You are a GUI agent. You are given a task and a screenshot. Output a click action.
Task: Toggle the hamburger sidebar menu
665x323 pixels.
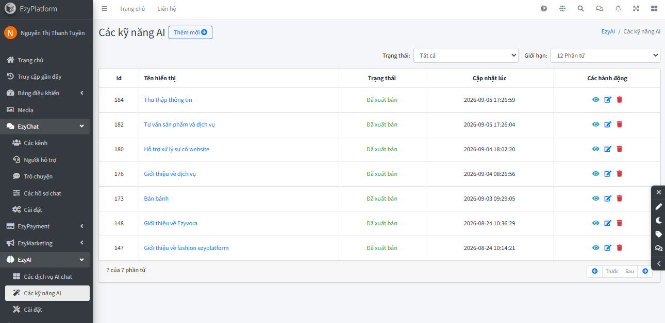tap(105, 9)
